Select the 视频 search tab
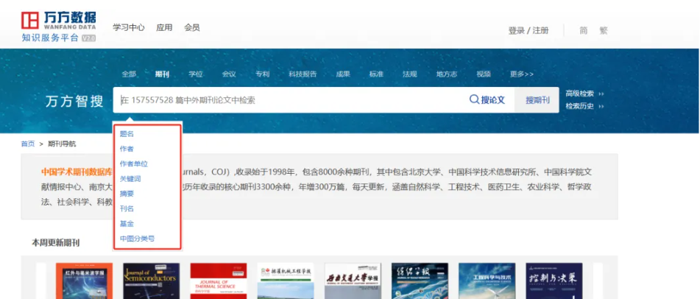The image size is (700, 299). tap(484, 74)
